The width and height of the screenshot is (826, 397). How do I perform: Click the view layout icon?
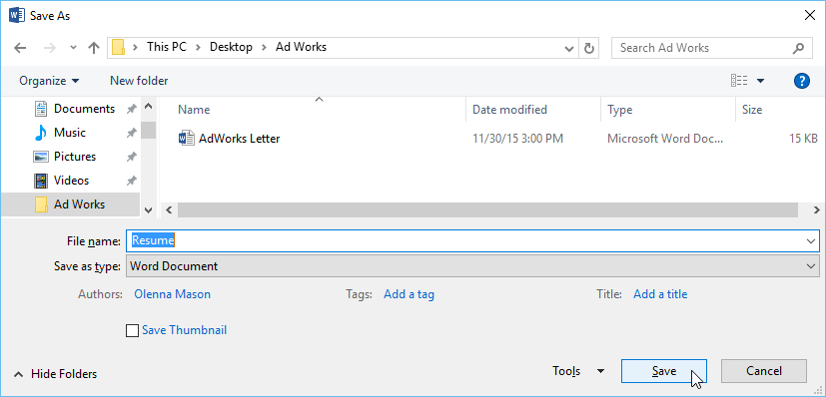pos(739,81)
